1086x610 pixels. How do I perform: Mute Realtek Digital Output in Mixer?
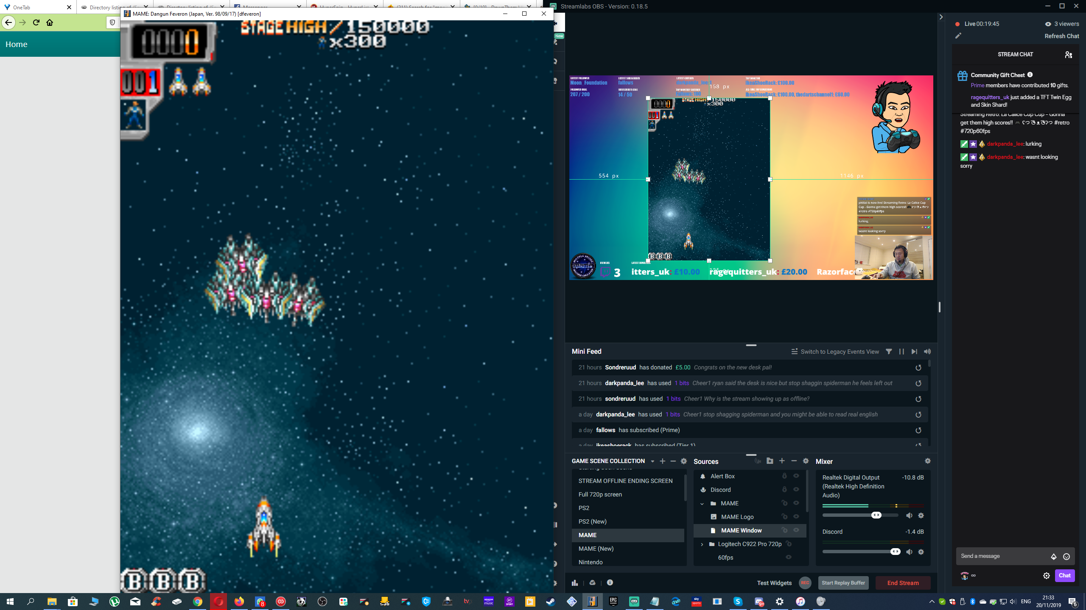coord(909,516)
